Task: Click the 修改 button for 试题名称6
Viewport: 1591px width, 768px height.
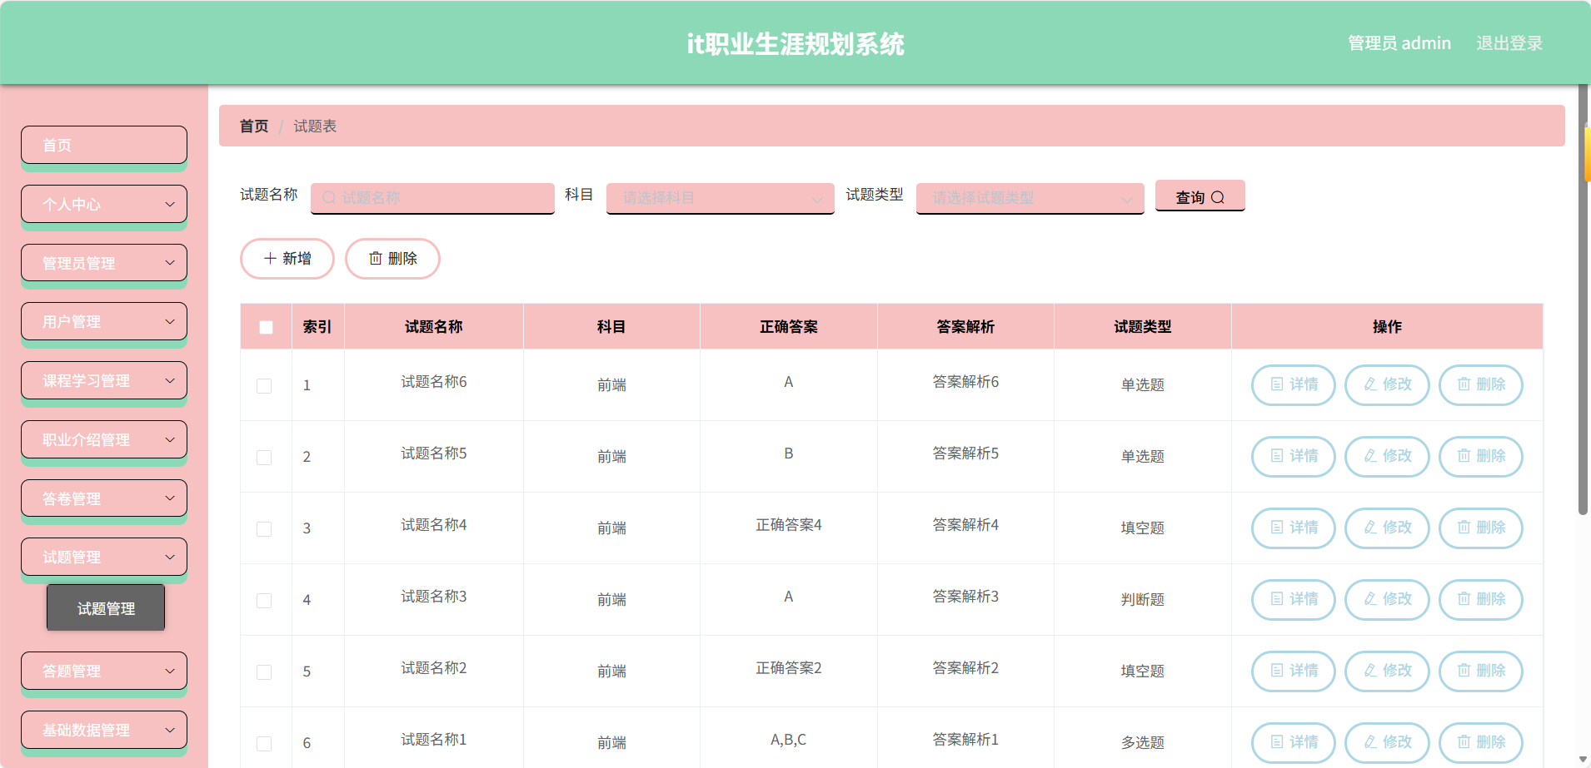Action: [x=1387, y=384]
